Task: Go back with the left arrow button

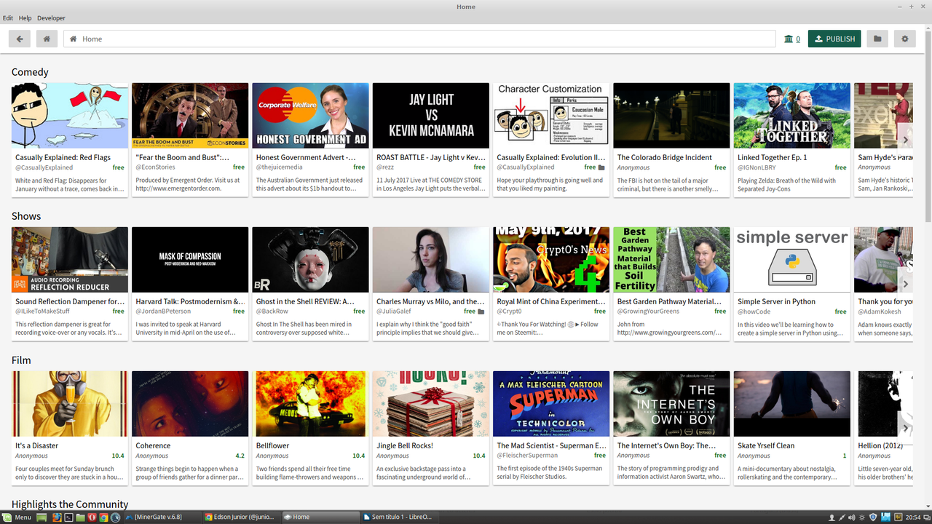Action: pos(19,39)
